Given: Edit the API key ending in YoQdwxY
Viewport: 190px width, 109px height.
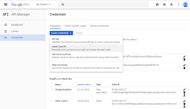Looking at the screenshot, I should click(x=184, y=57).
